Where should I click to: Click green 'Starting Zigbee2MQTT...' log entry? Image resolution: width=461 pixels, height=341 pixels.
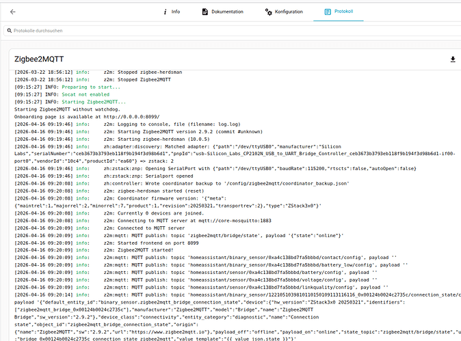point(70,102)
